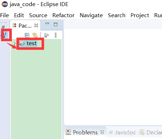Open the Project menu

click(x=140, y=15)
